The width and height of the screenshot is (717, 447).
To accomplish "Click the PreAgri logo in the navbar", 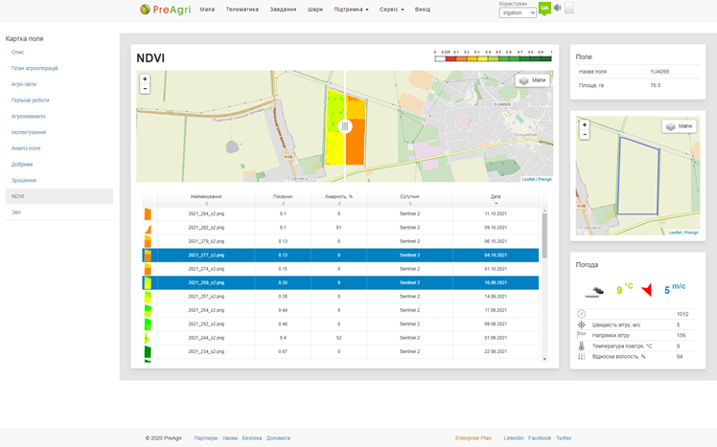I will (163, 10).
